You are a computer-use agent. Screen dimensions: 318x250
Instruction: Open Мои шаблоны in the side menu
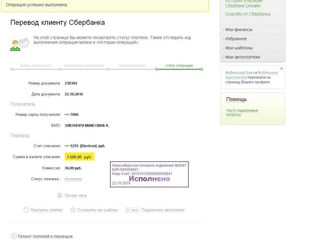point(239,48)
